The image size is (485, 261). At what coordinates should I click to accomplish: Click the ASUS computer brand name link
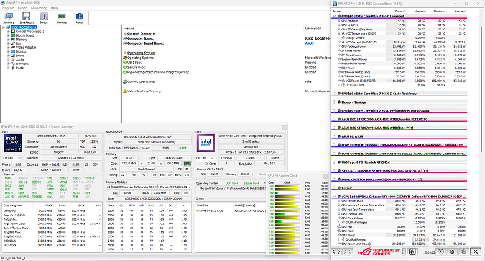click(x=309, y=43)
